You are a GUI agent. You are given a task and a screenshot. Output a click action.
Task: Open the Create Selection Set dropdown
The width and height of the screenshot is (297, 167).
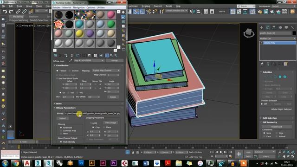click(176, 11)
